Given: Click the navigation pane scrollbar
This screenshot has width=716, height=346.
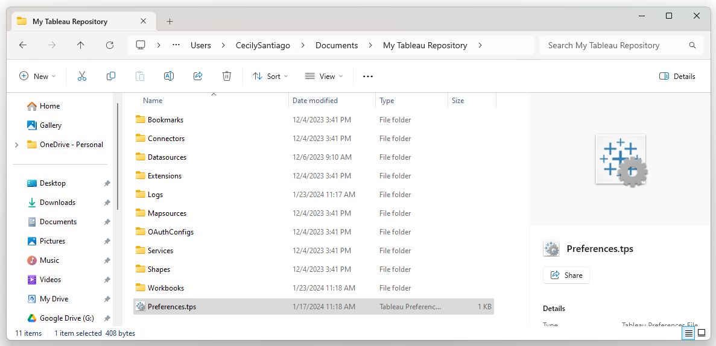Looking at the screenshot, I should click(x=118, y=156).
